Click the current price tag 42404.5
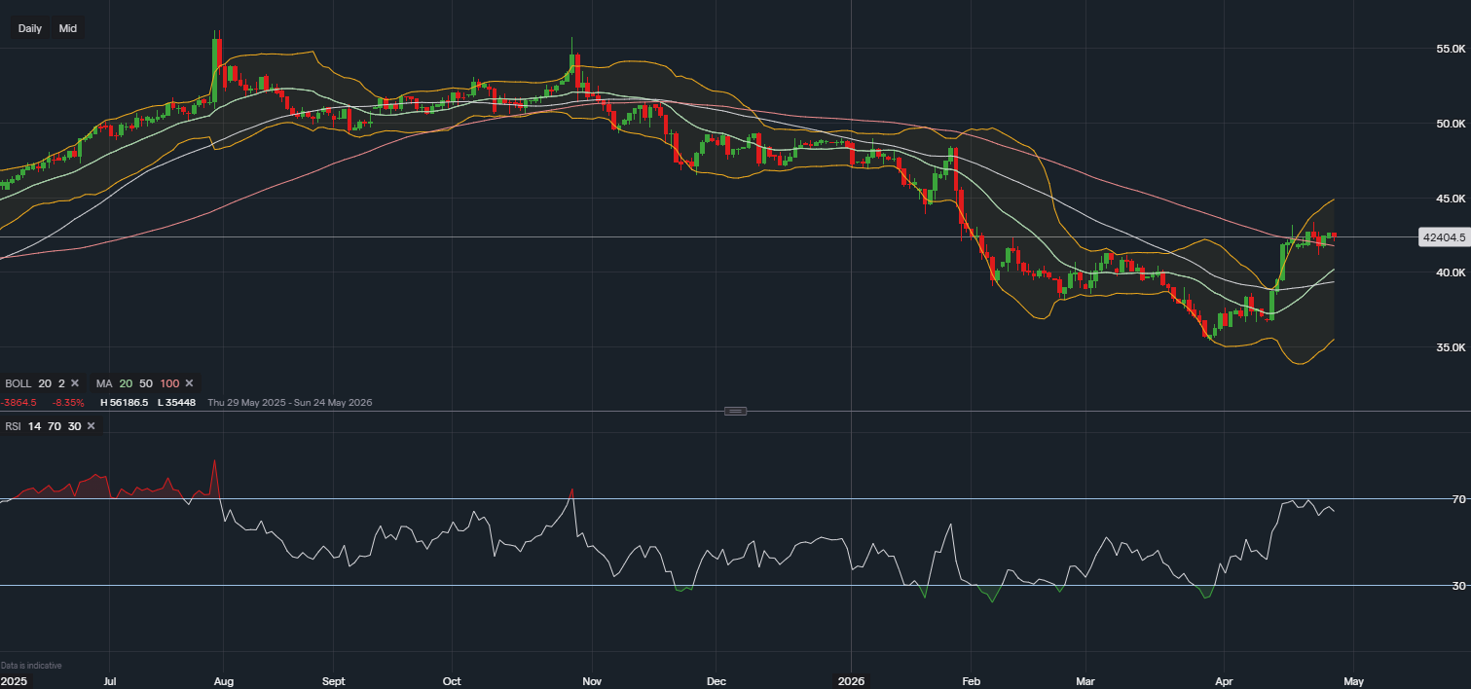 pyautogui.click(x=1444, y=236)
